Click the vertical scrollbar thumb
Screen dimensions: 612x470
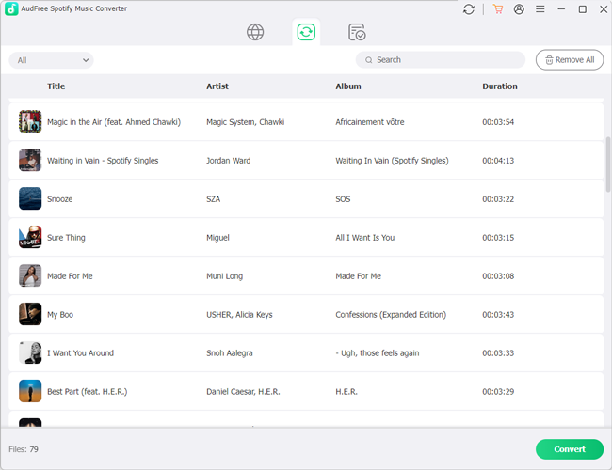click(x=607, y=164)
